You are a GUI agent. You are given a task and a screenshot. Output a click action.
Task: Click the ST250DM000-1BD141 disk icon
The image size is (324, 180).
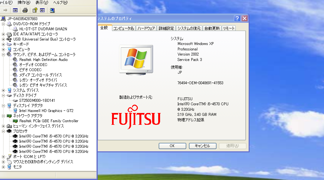coord(15,101)
